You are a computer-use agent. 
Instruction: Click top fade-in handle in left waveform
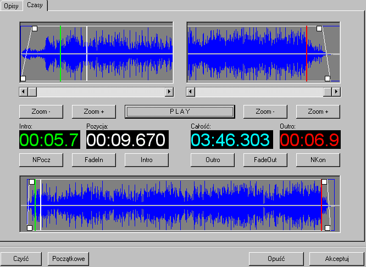pos(35,29)
